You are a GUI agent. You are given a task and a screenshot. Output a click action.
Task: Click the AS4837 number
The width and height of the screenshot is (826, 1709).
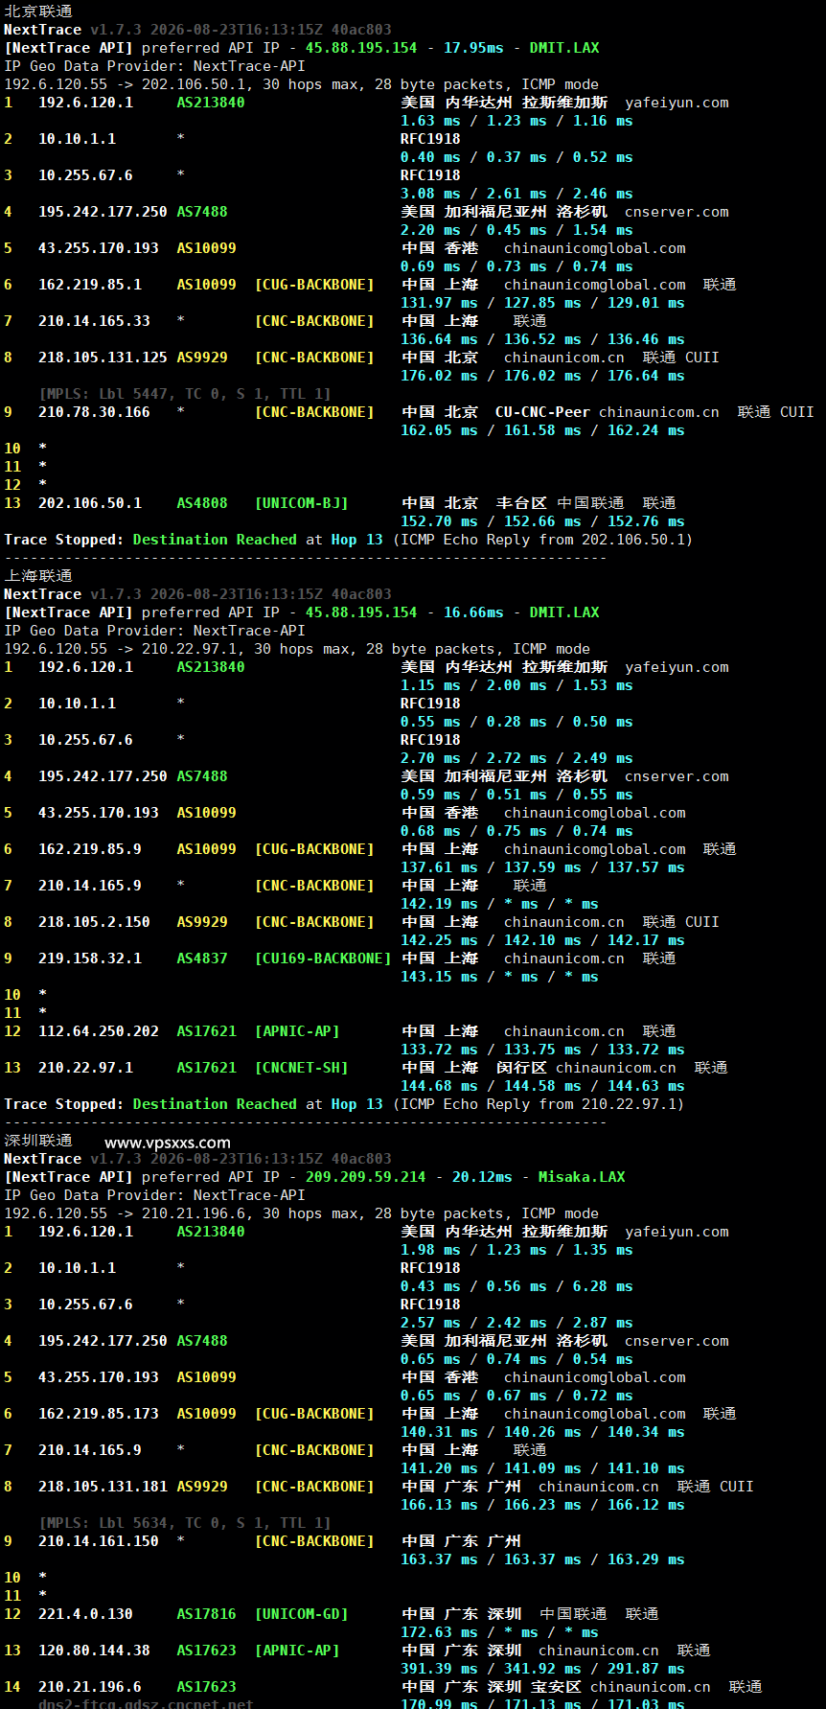[x=202, y=958]
